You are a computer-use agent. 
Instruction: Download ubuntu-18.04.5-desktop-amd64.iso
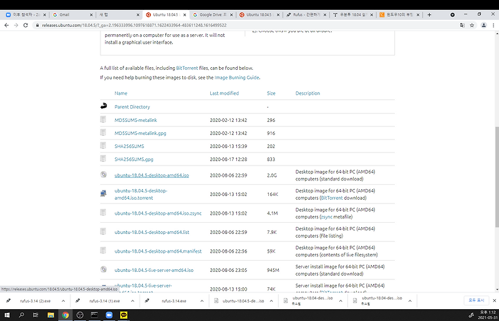152,175
